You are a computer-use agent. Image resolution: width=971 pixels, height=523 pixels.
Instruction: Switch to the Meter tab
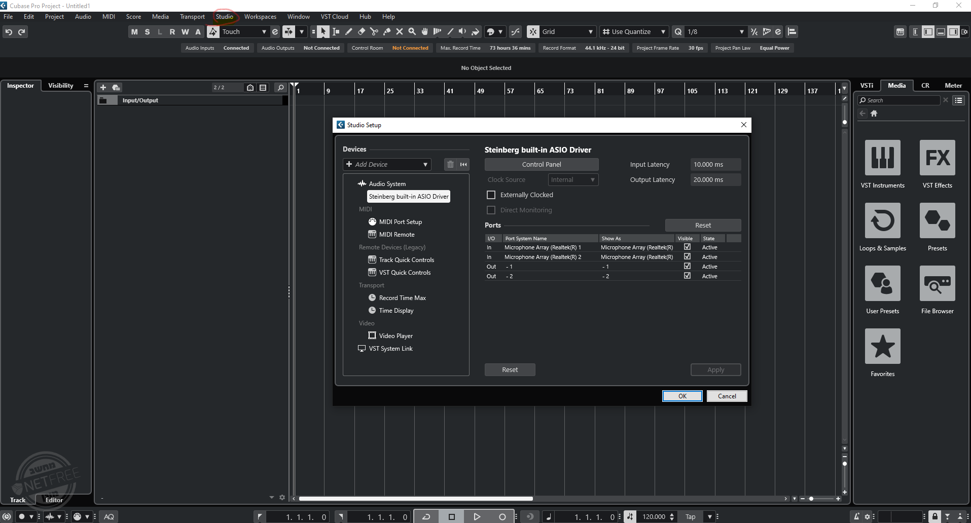953,85
